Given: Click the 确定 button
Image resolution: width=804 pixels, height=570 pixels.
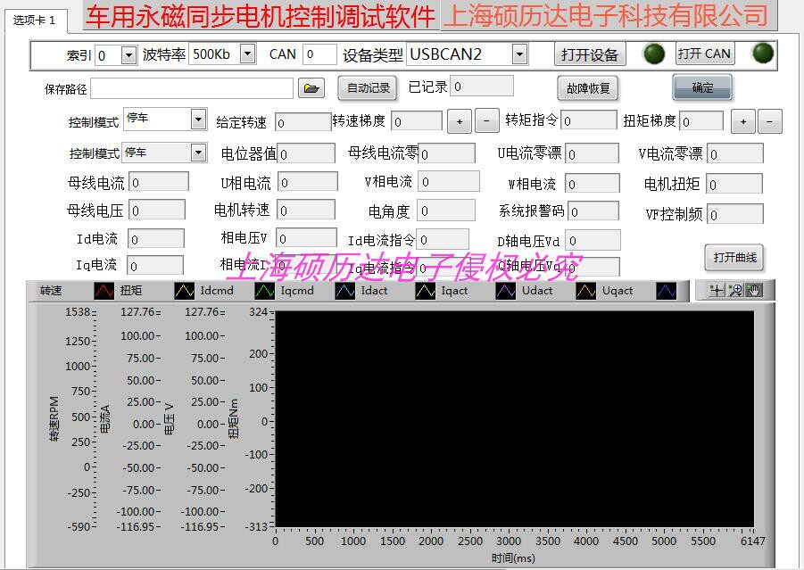Looking at the screenshot, I should 702,87.
